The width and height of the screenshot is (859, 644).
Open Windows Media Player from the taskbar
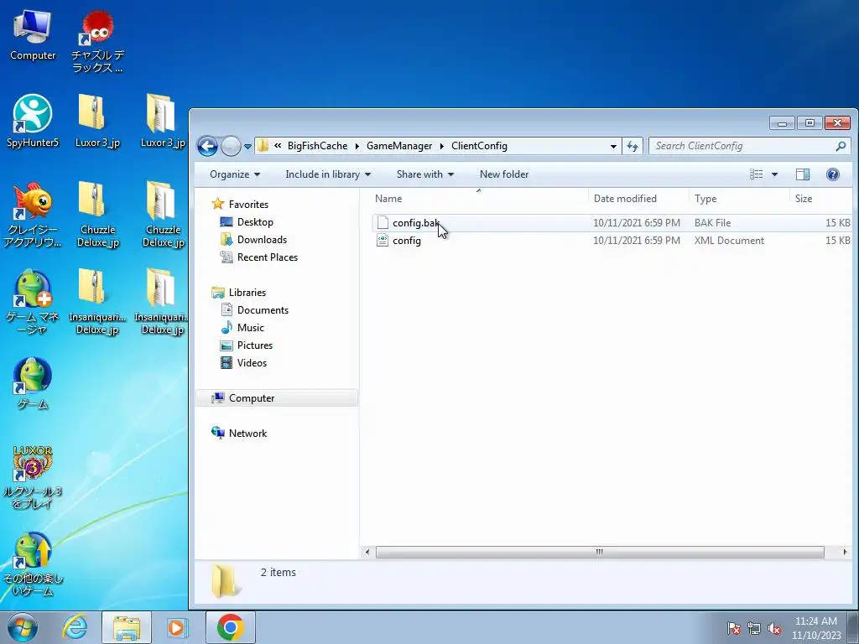[x=176, y=627]
